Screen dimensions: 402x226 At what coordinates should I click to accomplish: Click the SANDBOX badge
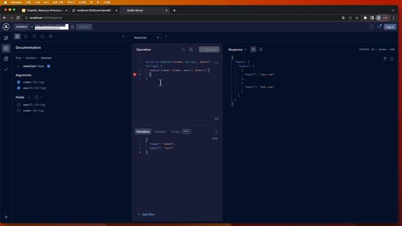coord(21,26)
